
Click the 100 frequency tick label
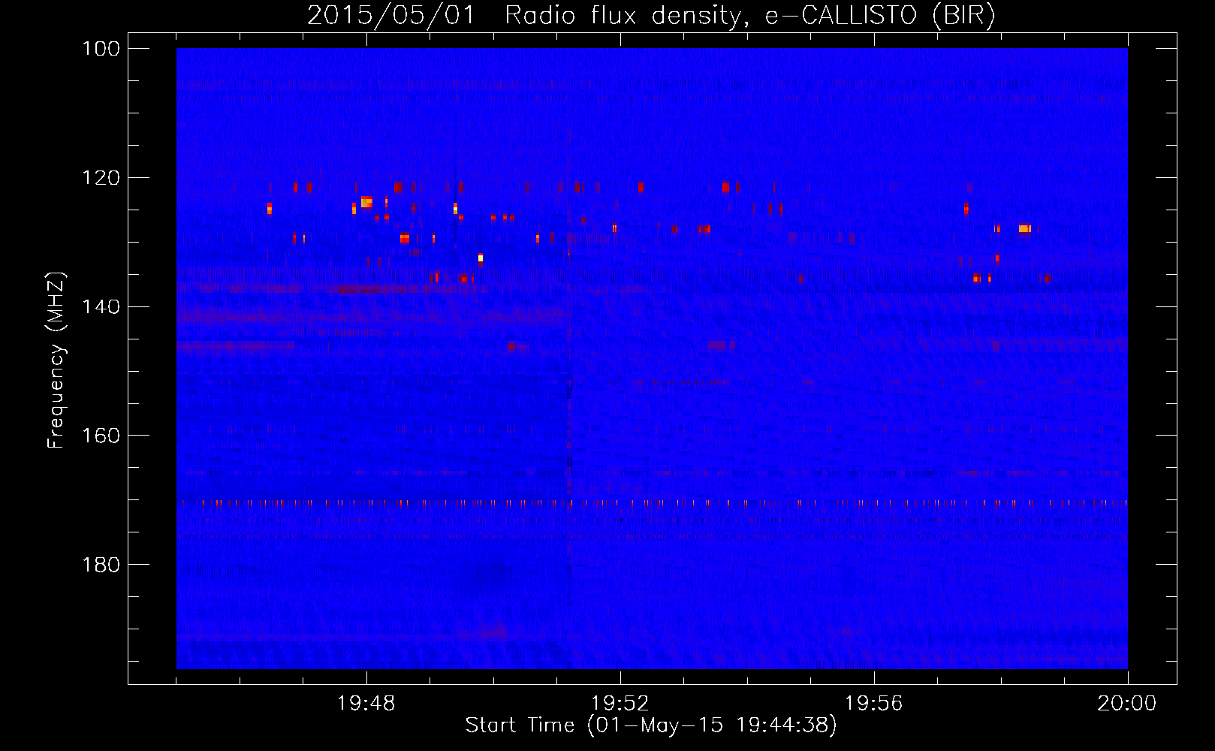point(101,49)
